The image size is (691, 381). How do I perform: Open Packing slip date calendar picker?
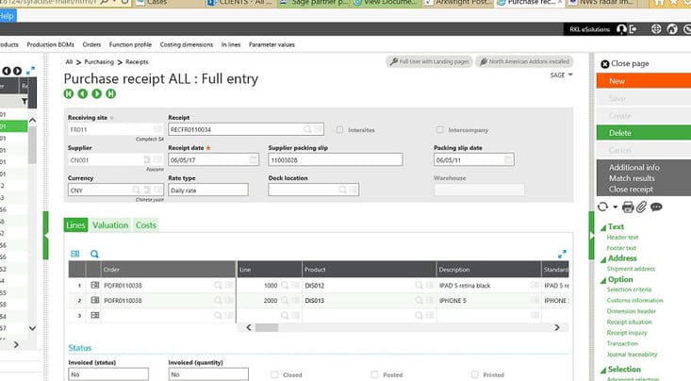point(508,159)
